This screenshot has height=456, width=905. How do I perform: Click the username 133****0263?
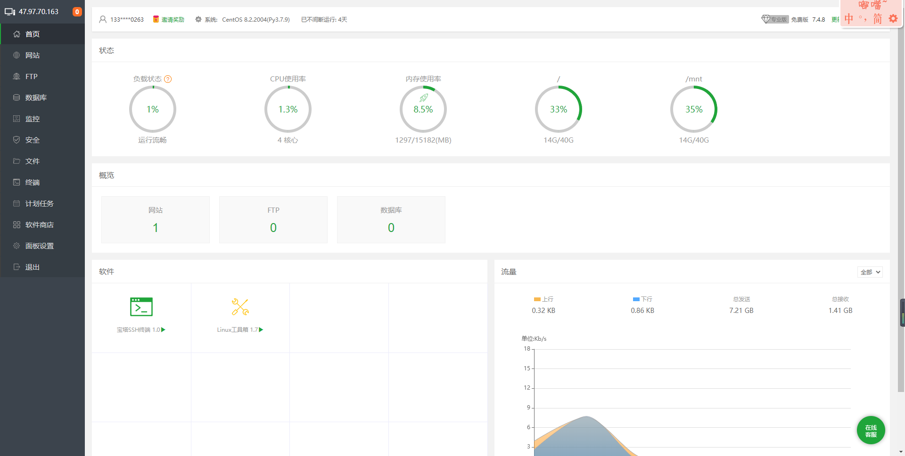pos(127,20)
